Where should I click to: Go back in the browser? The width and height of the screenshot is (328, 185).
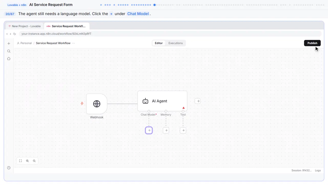point(7,34)
